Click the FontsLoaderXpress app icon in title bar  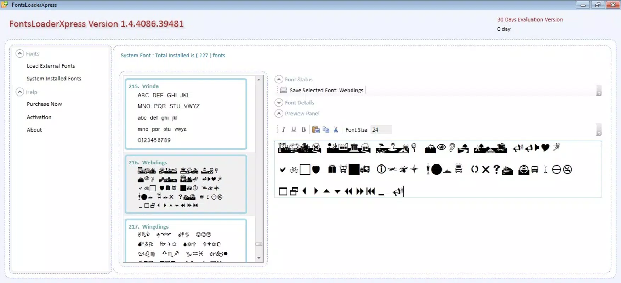click(5, 5)
